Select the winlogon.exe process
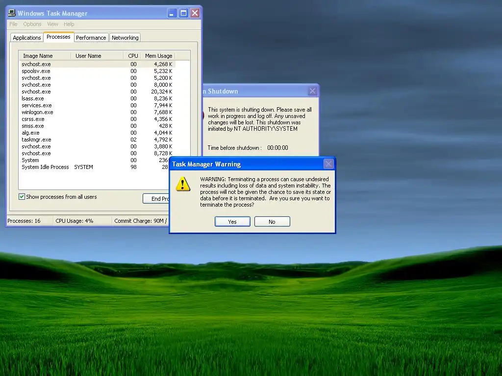Image resolution: width=502 pixels, height=376 pixels. tap(97, 112)
